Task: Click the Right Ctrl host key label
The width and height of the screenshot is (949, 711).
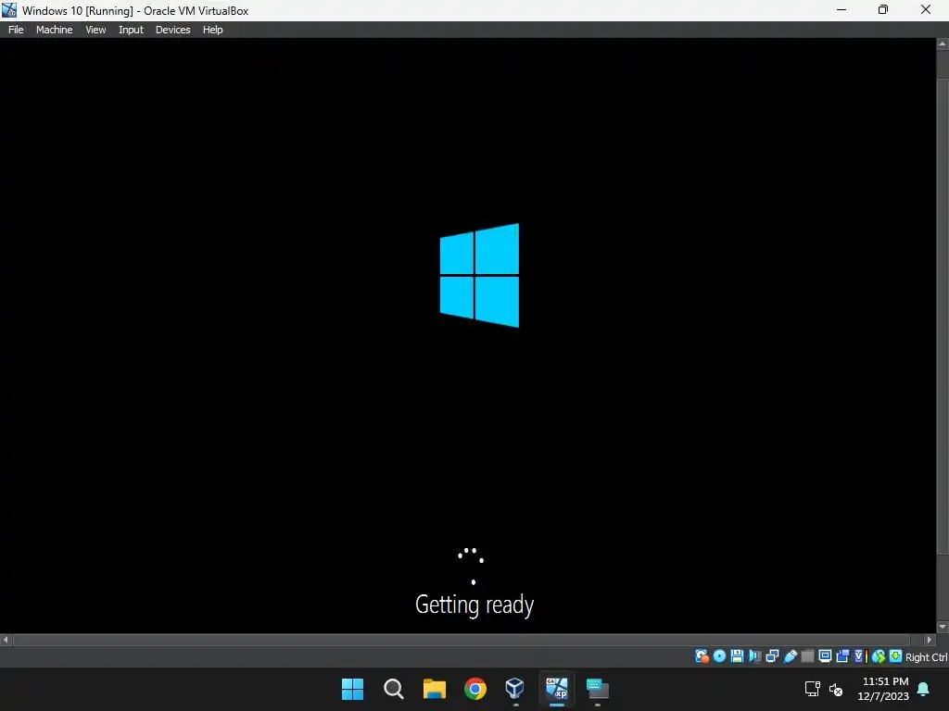Action: point(927,657)
